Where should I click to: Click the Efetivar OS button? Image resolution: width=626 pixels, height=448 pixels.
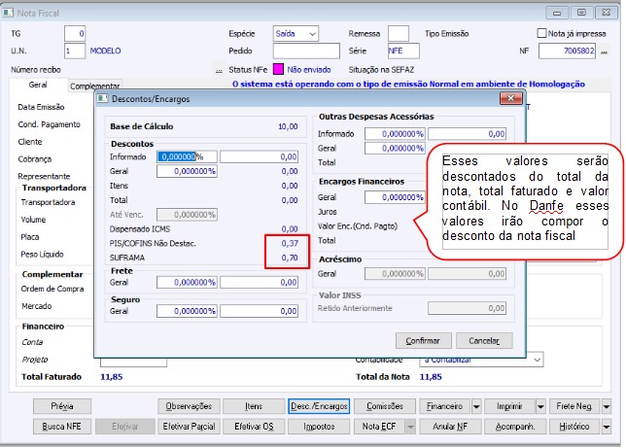254,427
